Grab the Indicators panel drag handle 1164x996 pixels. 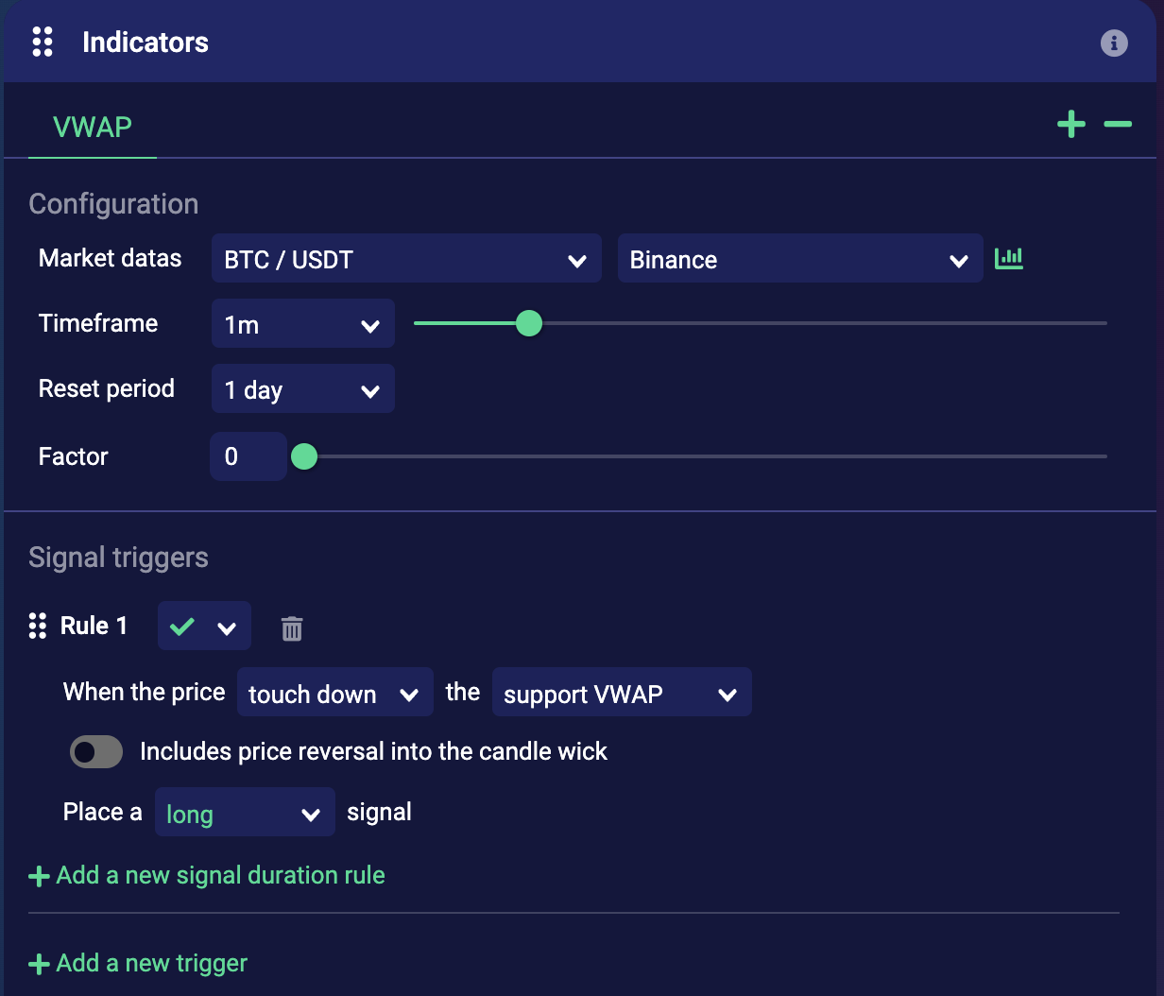click(x=43, y=43)
